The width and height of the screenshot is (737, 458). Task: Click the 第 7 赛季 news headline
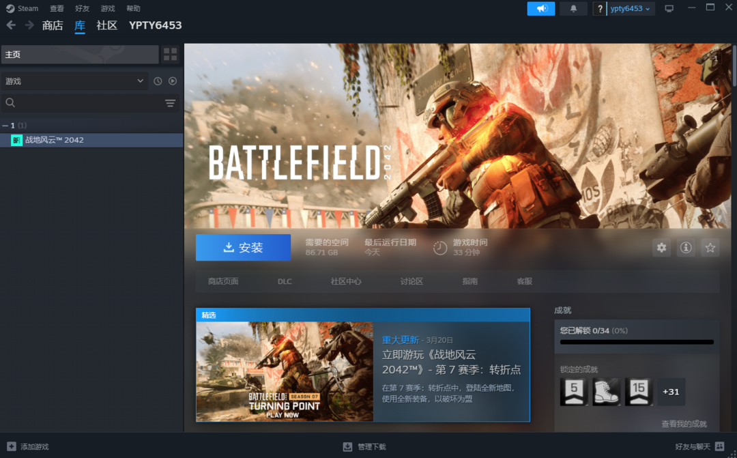pos(451,362)
